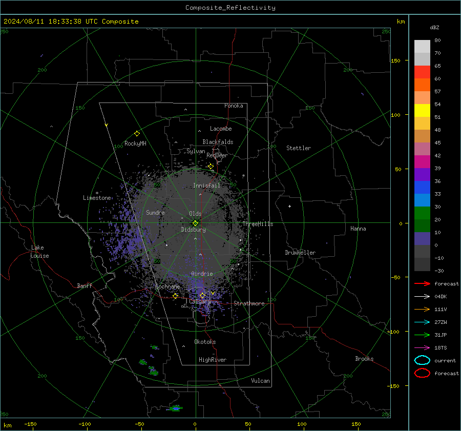Click the Calgary city label
Viewport: 461px width, 431px height.
click(200, 301)
